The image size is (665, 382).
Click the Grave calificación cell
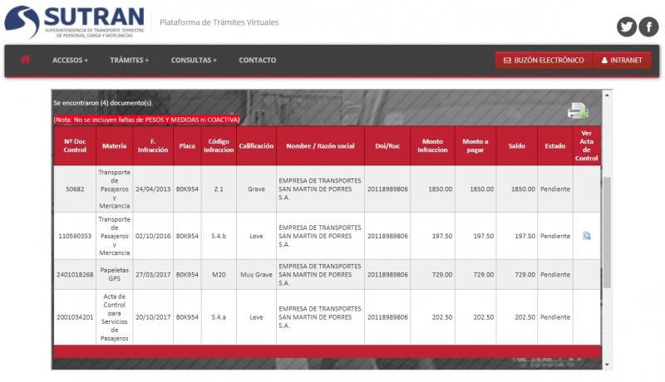(x=256, y=189)
